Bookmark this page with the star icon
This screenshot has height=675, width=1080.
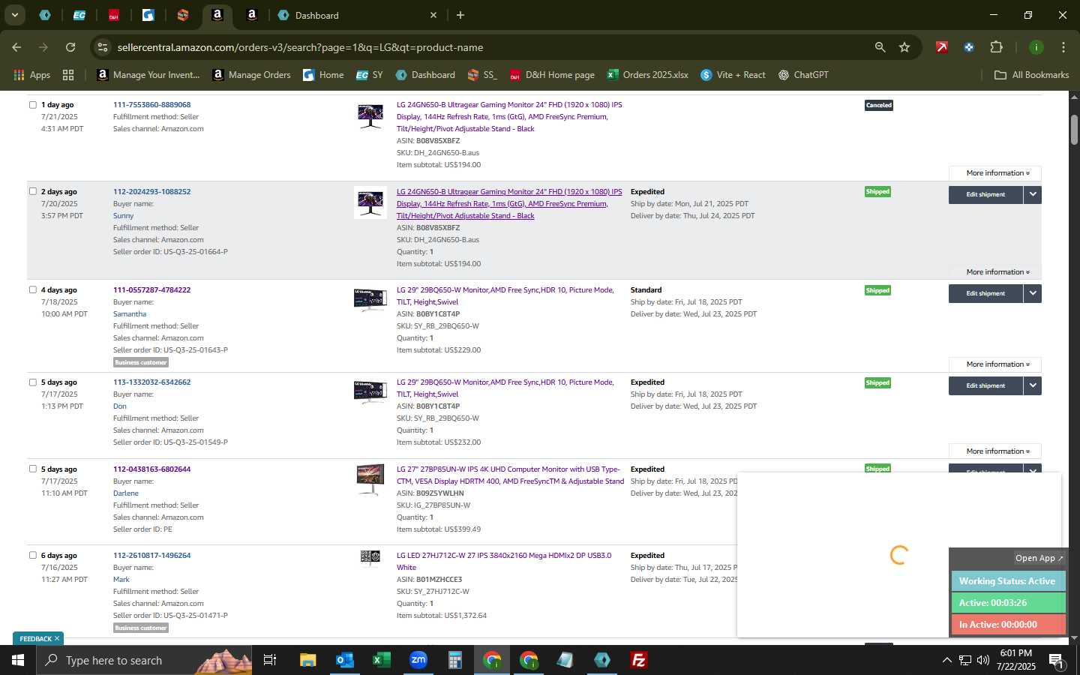pyautogui.click(x=904, y=47)
